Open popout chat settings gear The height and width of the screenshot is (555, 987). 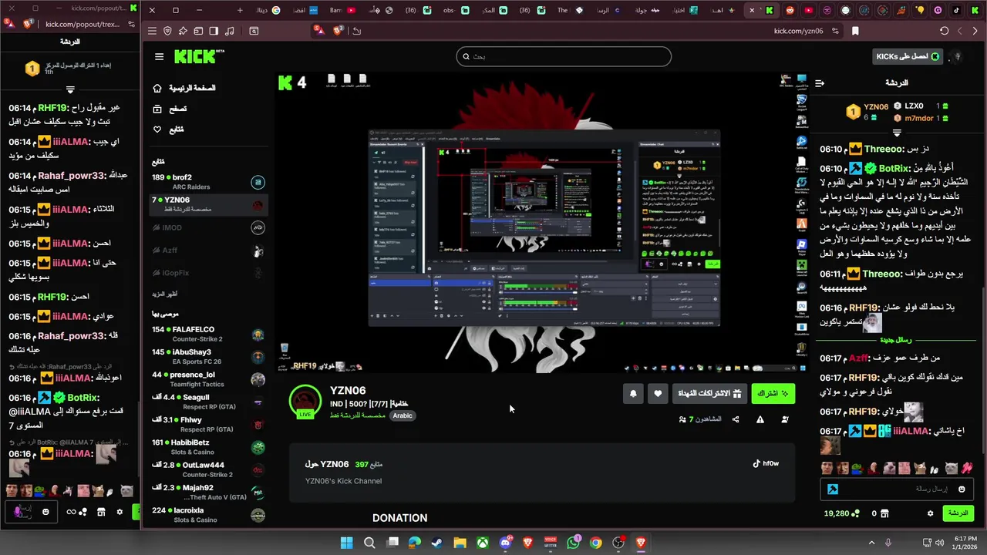click(120, 512)
